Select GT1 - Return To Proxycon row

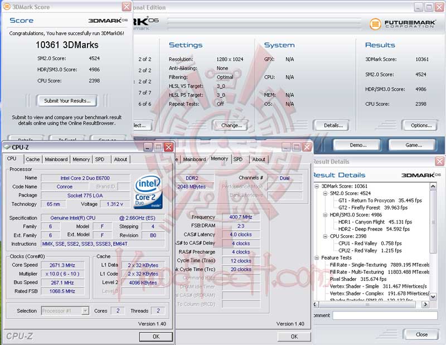380,201
